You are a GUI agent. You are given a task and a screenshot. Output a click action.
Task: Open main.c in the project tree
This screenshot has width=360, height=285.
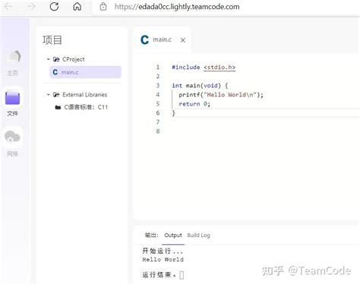click(x=85, y=72)
